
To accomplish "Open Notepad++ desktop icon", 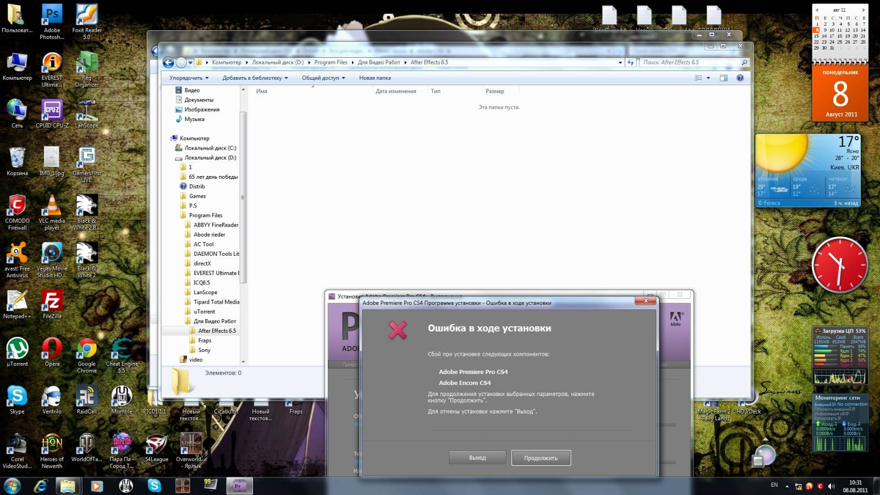I will click(x=17, y=305).
